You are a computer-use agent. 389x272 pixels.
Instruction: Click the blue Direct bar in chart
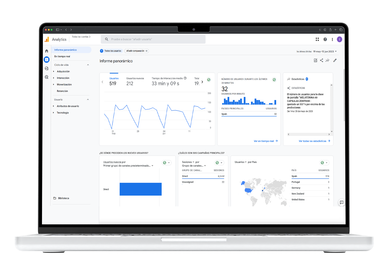point(141,189)
